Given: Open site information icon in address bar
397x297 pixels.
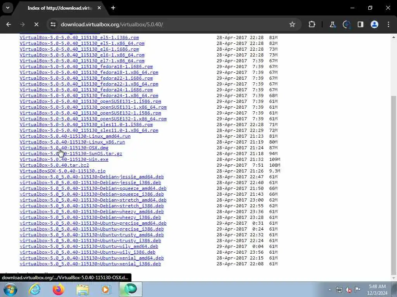Looking at the screenshot, I should coord(53,24).
